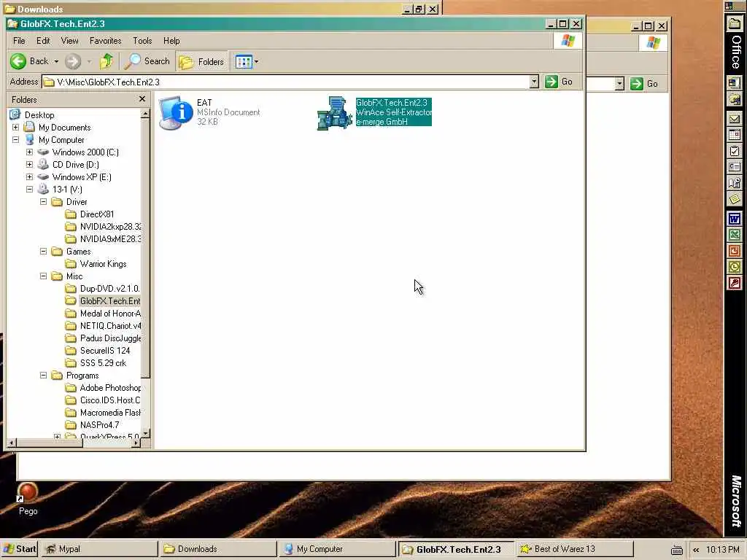Open the Help menu
The image size is (747, 560).
(171, 41)
